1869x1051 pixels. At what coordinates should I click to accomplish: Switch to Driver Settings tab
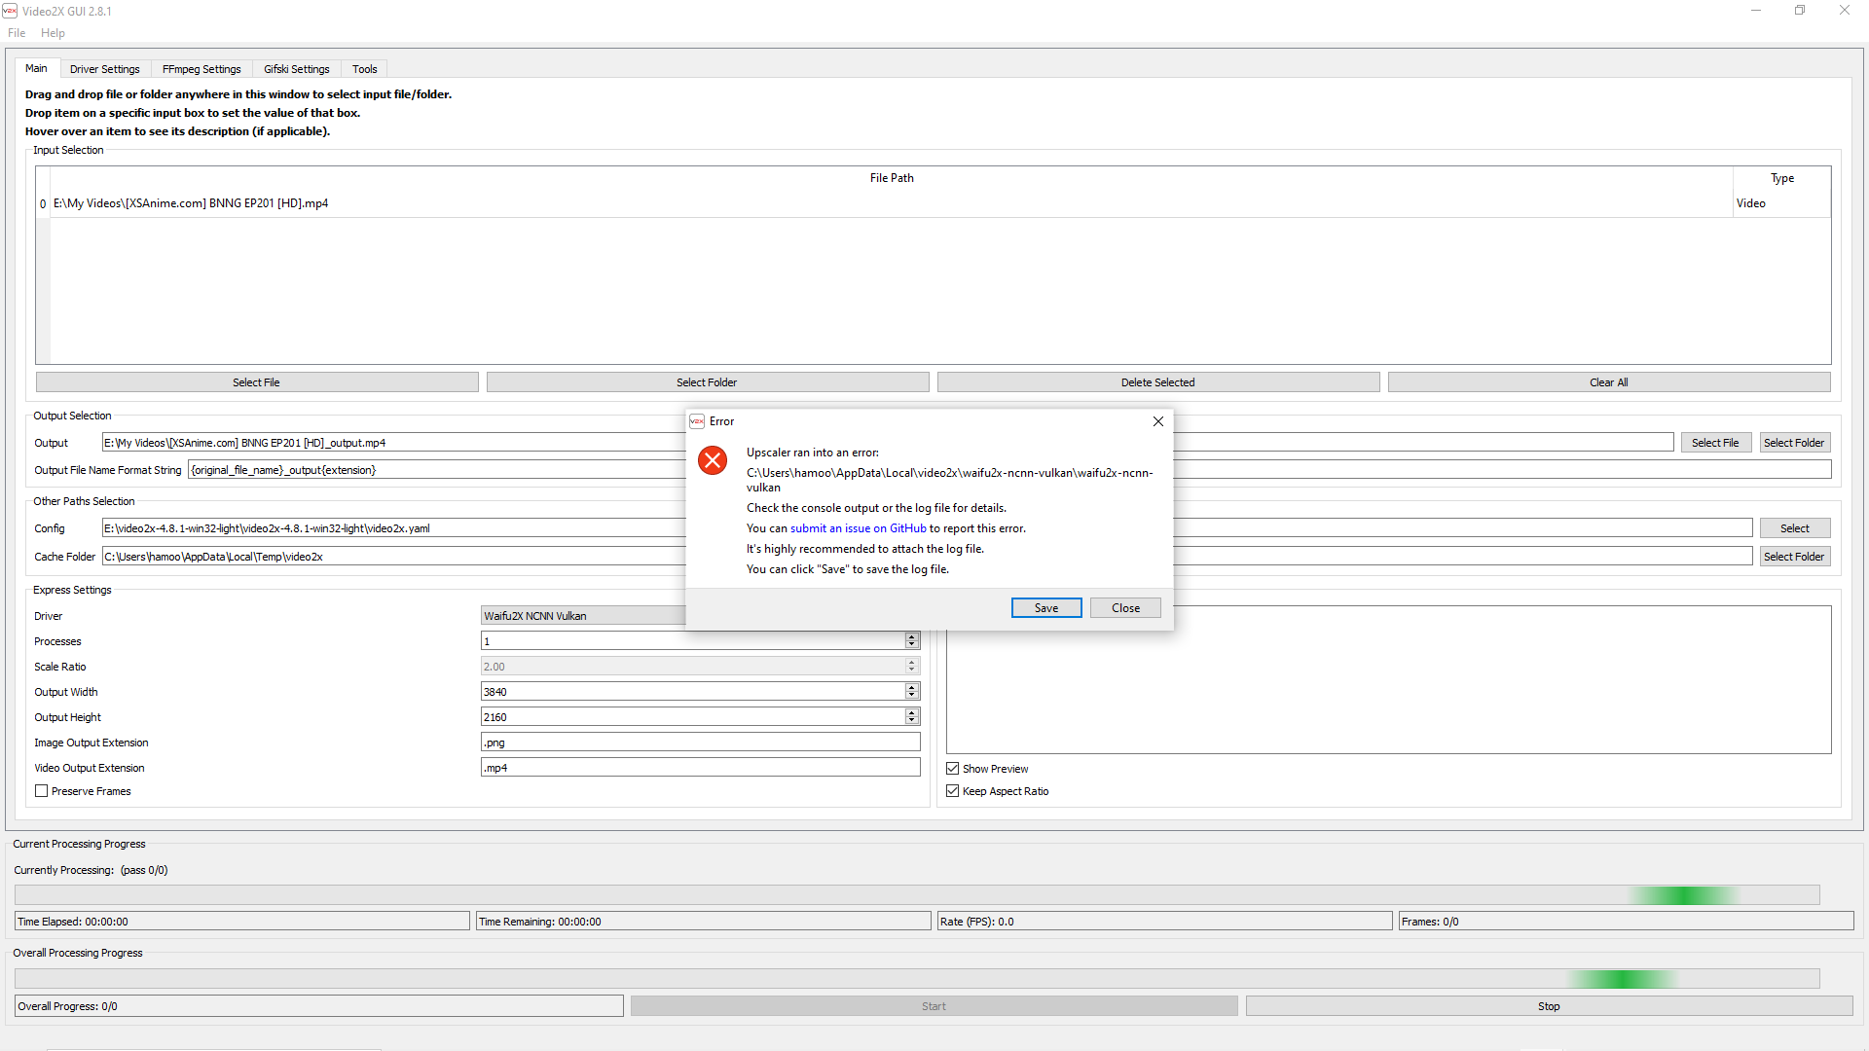[x=104, y=69]
